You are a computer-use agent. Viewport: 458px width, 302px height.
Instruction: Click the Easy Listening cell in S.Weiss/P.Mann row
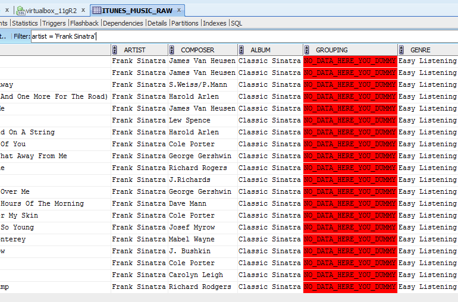click(x=428, y=84)
